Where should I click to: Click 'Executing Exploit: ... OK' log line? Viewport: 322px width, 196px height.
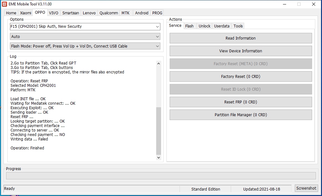click(x=32, y=108)
